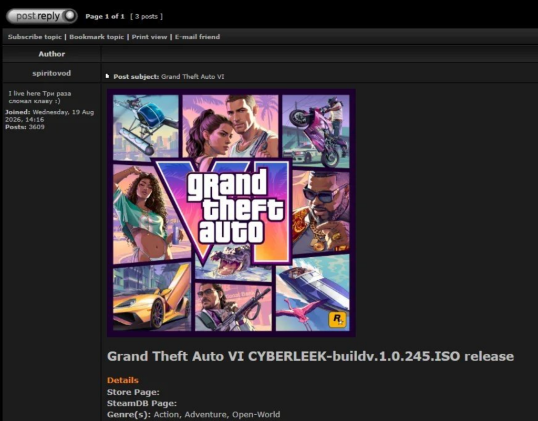538x421 pixels.
Task: Click the Author column header
Action: (x=51, y=54)
